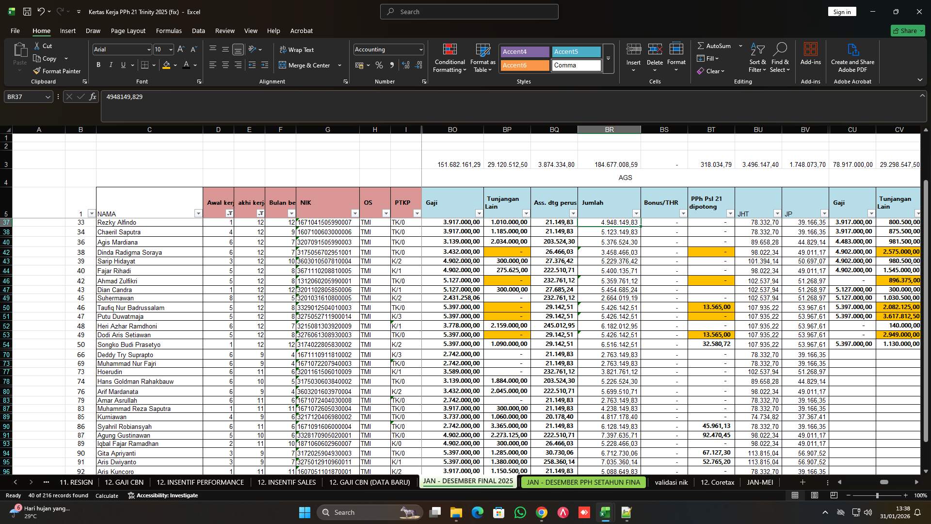Expand the Number Format combo box
The width and height of the screenshot is (931, 524).
[419, 49]
